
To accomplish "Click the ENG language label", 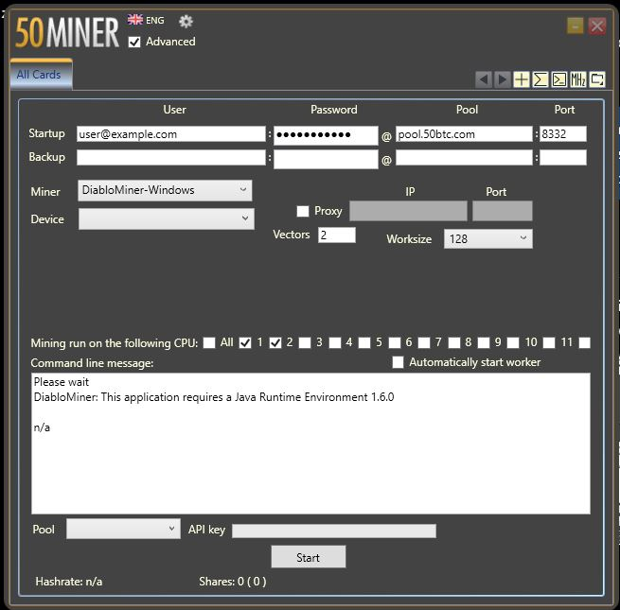I will tap(155, 20).
